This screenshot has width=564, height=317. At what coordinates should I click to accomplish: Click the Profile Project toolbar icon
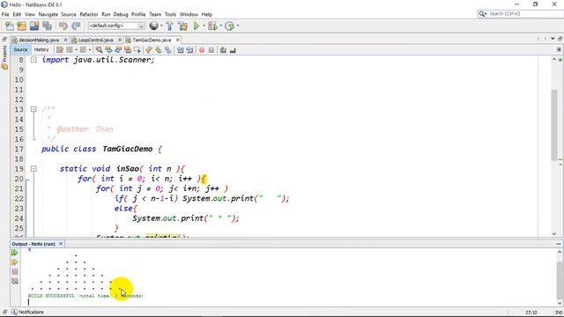click(229, 26)
